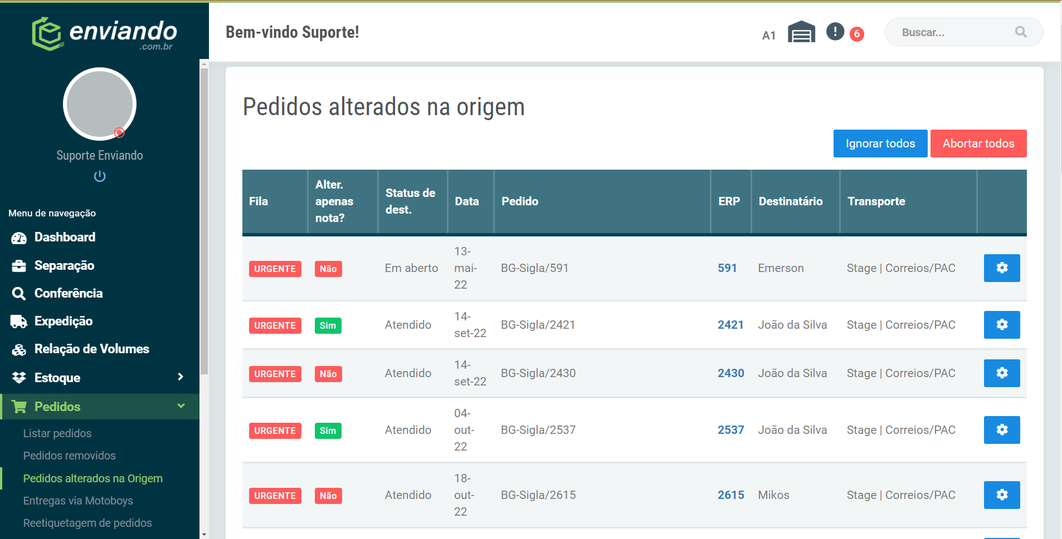Open the alert notifications icon

835,32
